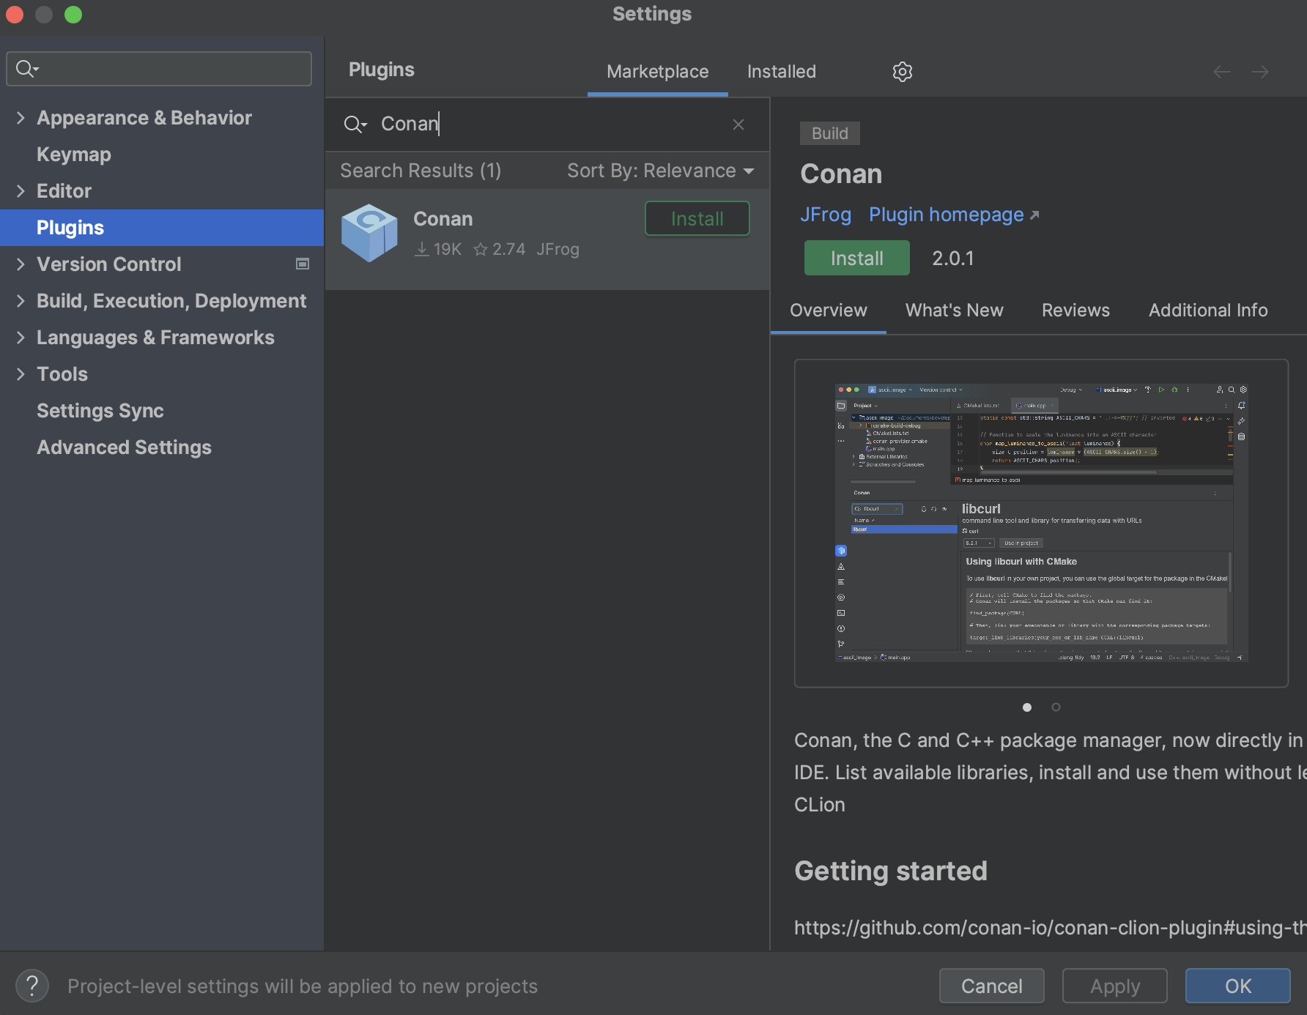The height and width of the screenshot is (1015, 1307).
Task: Click the Conan plugin cube logo
Action: (x=370, y=233)
